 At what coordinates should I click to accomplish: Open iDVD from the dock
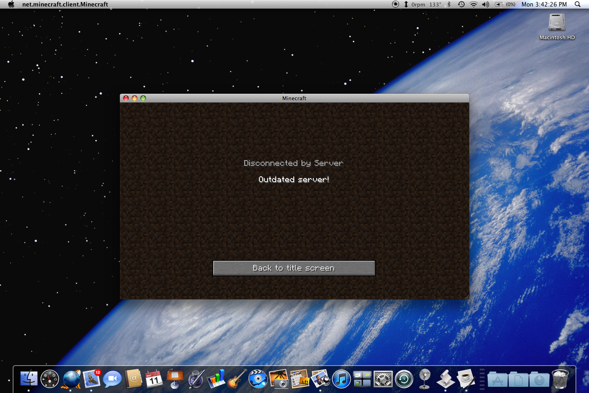point(258,379)
